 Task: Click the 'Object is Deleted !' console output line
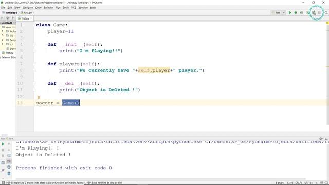43,155
